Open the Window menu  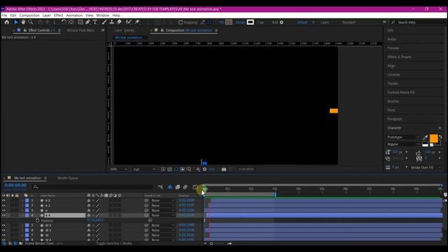[x=103, y=15]
